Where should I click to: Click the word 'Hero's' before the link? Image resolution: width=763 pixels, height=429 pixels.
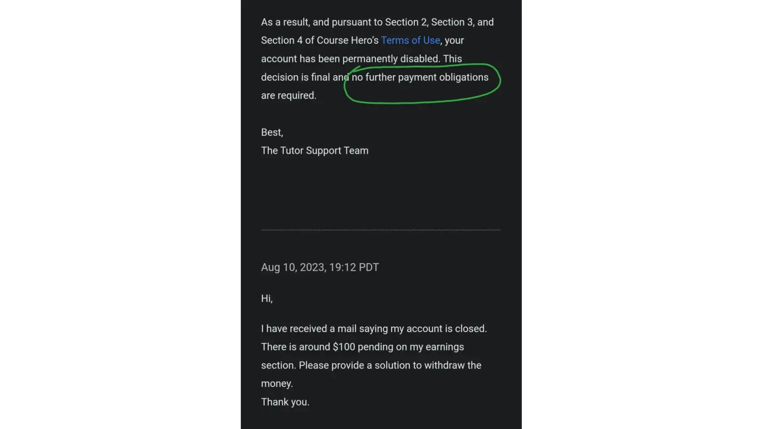[x=364, y=40]
